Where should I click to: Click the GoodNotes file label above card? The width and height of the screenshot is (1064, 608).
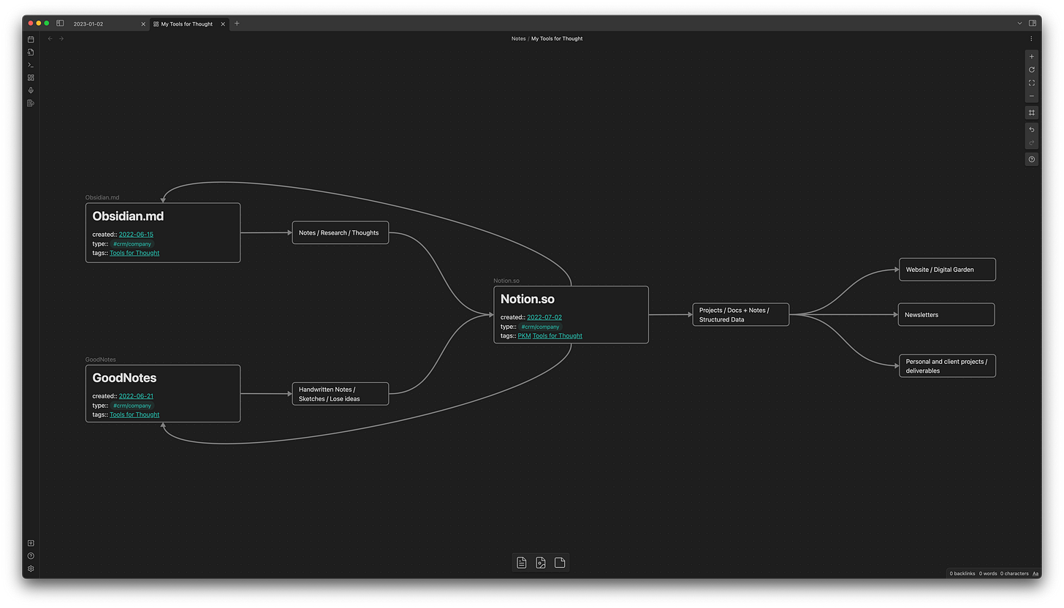click(x=101, y=360)
